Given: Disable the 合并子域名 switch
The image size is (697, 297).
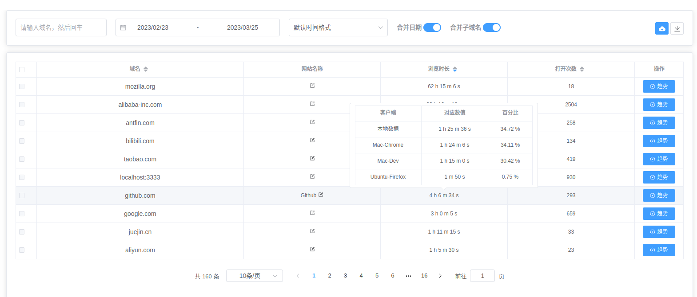Looking at the screenshot, I should pos(491,27).
